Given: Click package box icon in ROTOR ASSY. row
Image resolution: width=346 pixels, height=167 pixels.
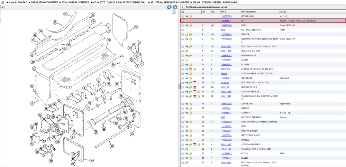Looking at the screenshot, I should pyautogui.click(x=190, y=16).
